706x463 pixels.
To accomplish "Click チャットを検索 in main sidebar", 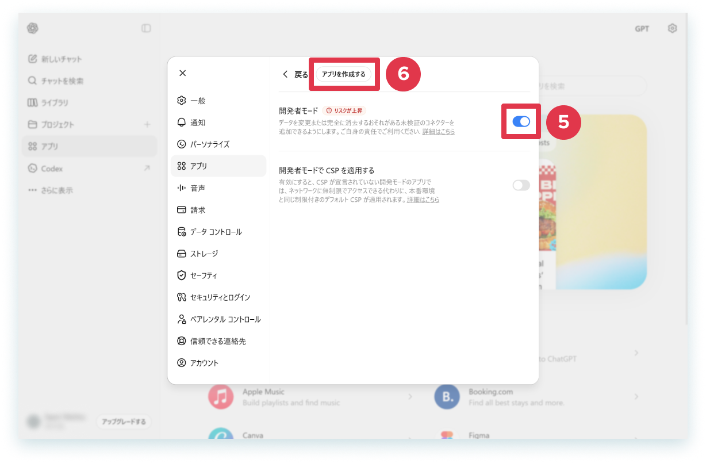I will 89,81.
